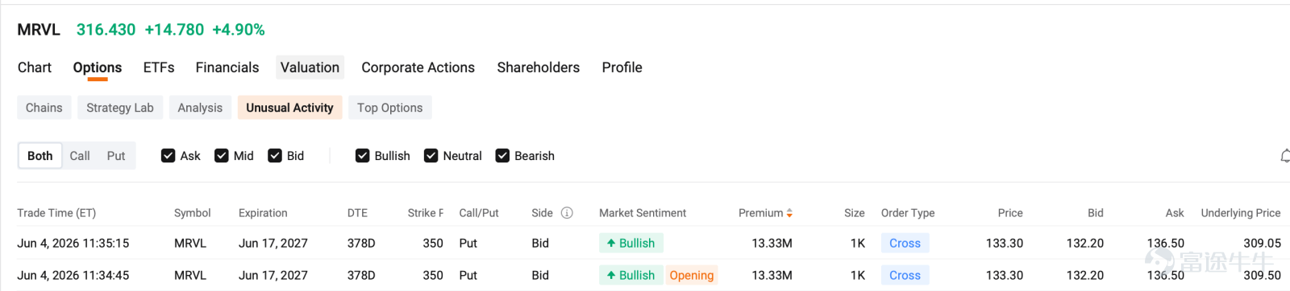The image size is (1290, 291).
Task: Open the Strategy Lab section
Action: coord(120,108)
